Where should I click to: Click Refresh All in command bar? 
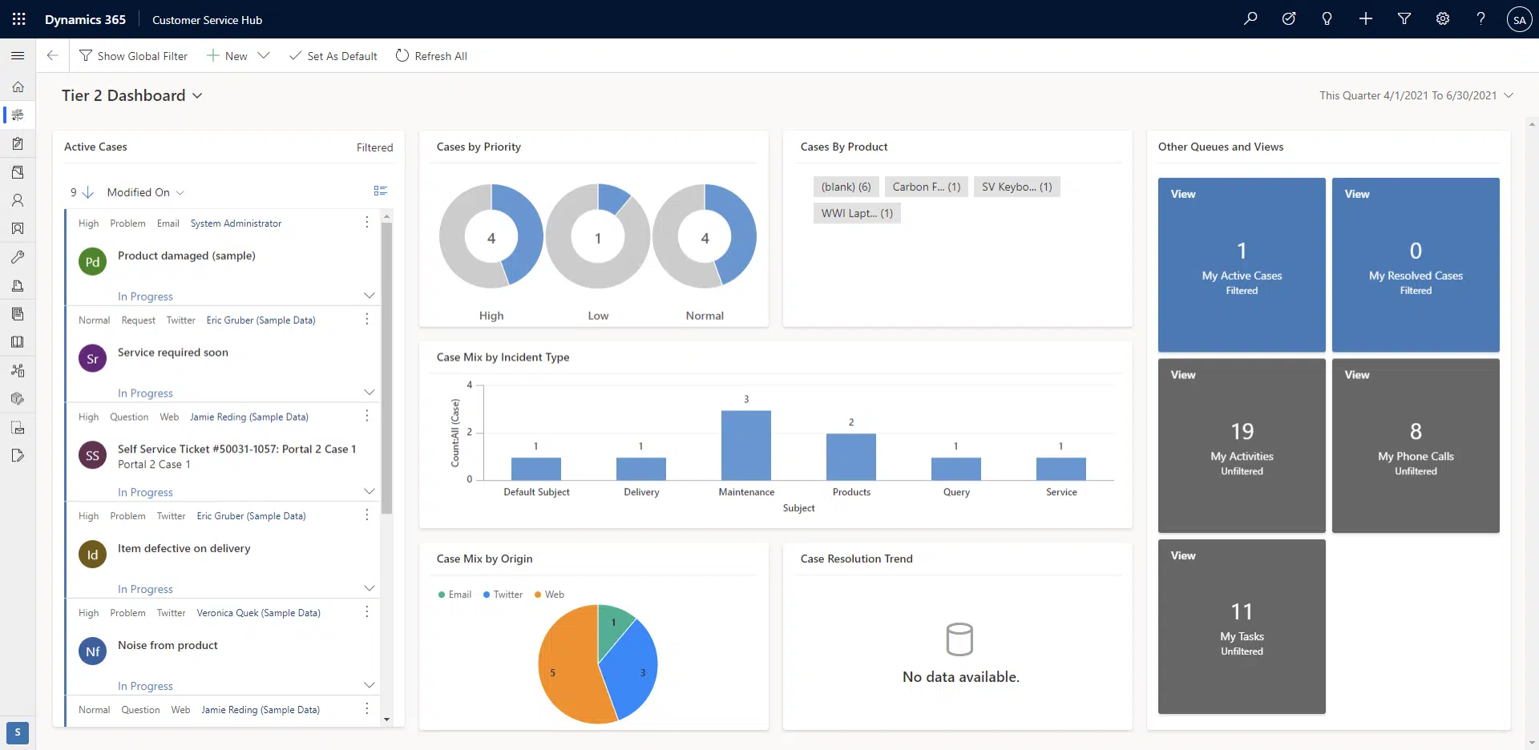point(431,56)
